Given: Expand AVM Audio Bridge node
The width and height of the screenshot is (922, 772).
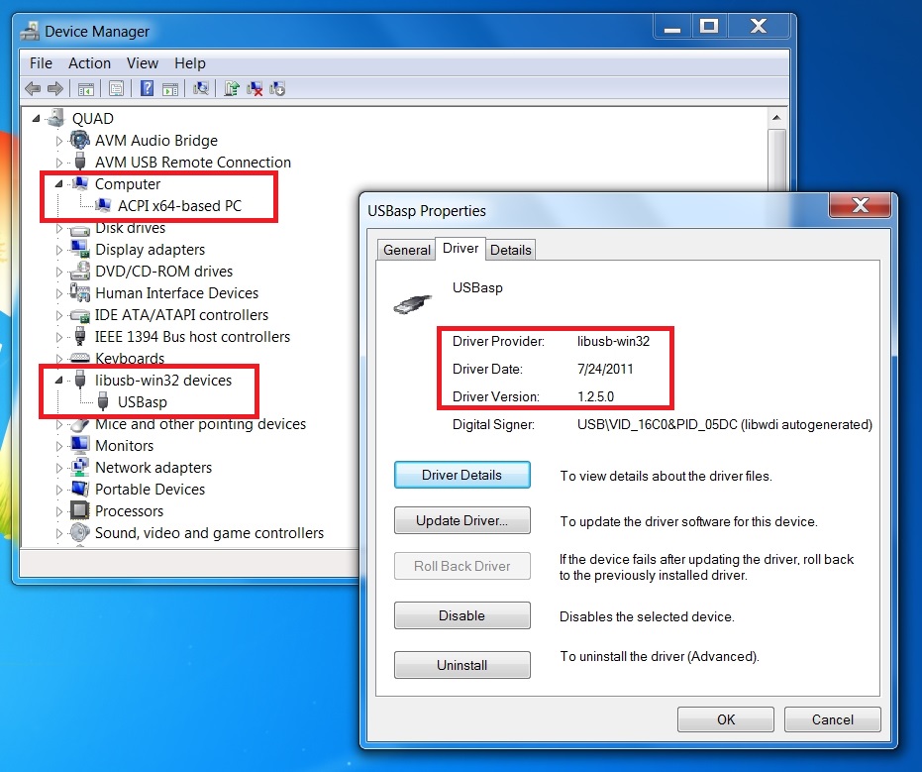Looking at the screenshot, I should click(x=58, y=141).
